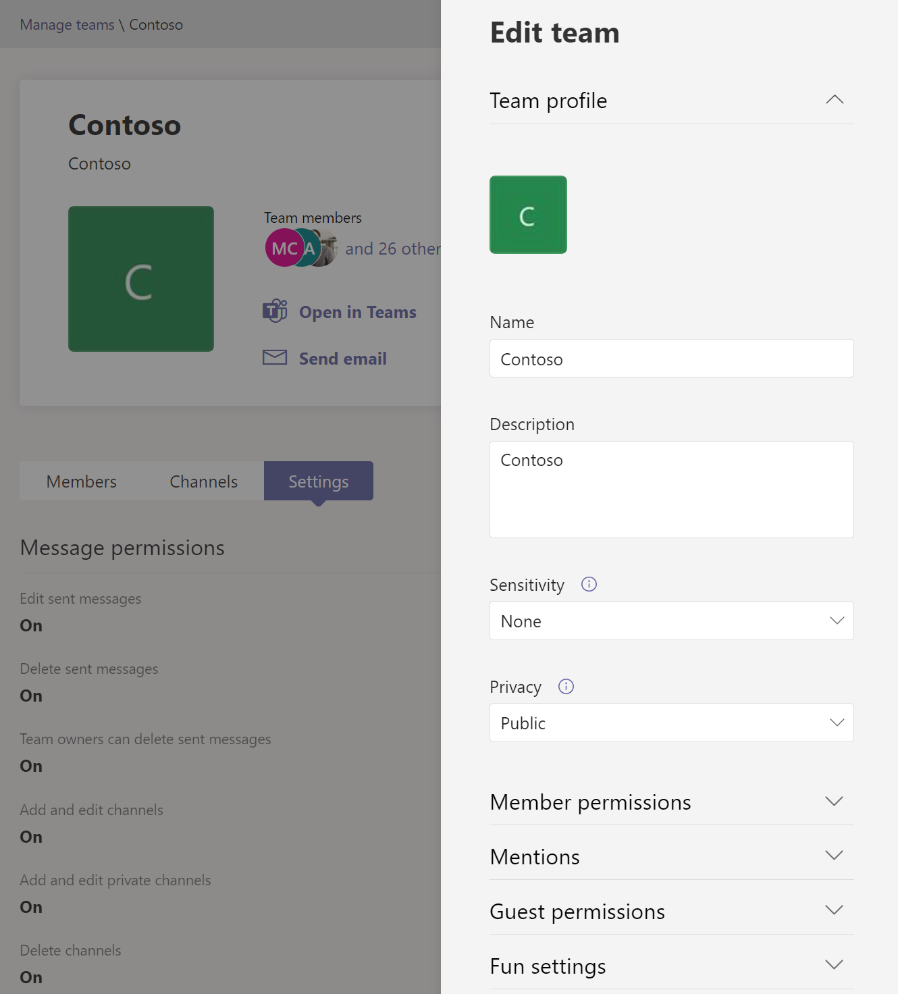
Task: Click the 'Edit sent messages' label
Action: point(80,599)
